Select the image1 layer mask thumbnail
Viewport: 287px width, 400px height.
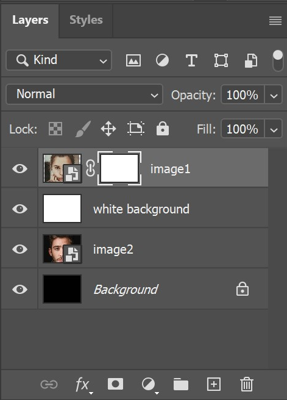(119, 168)
